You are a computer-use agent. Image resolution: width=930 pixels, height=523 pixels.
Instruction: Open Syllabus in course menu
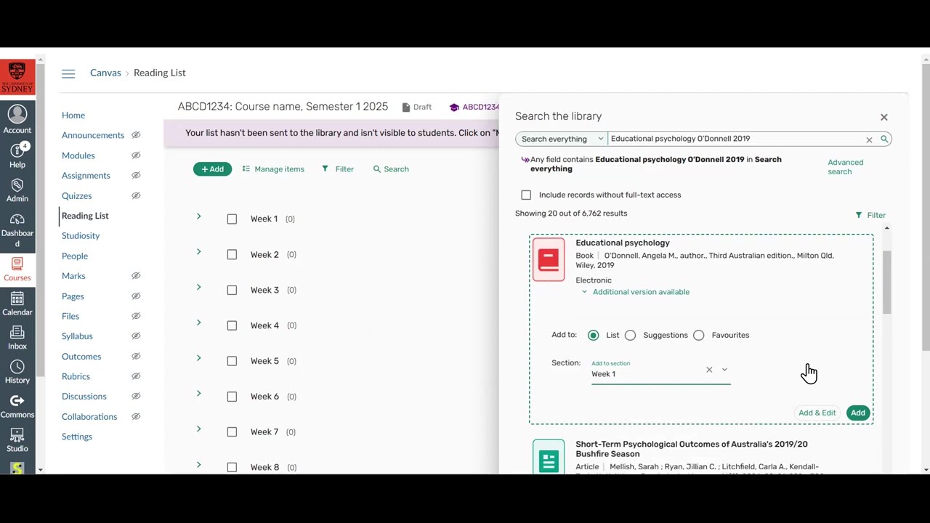tap(77, 336)
